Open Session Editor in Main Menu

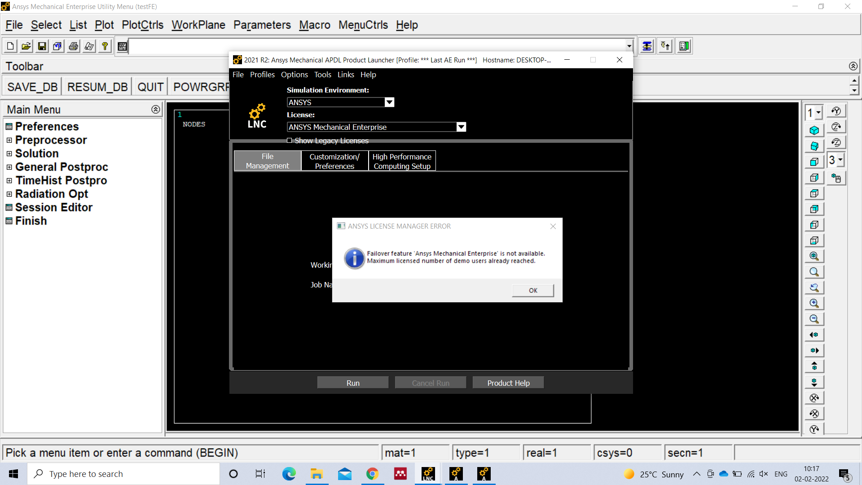(x=54, y=207)
